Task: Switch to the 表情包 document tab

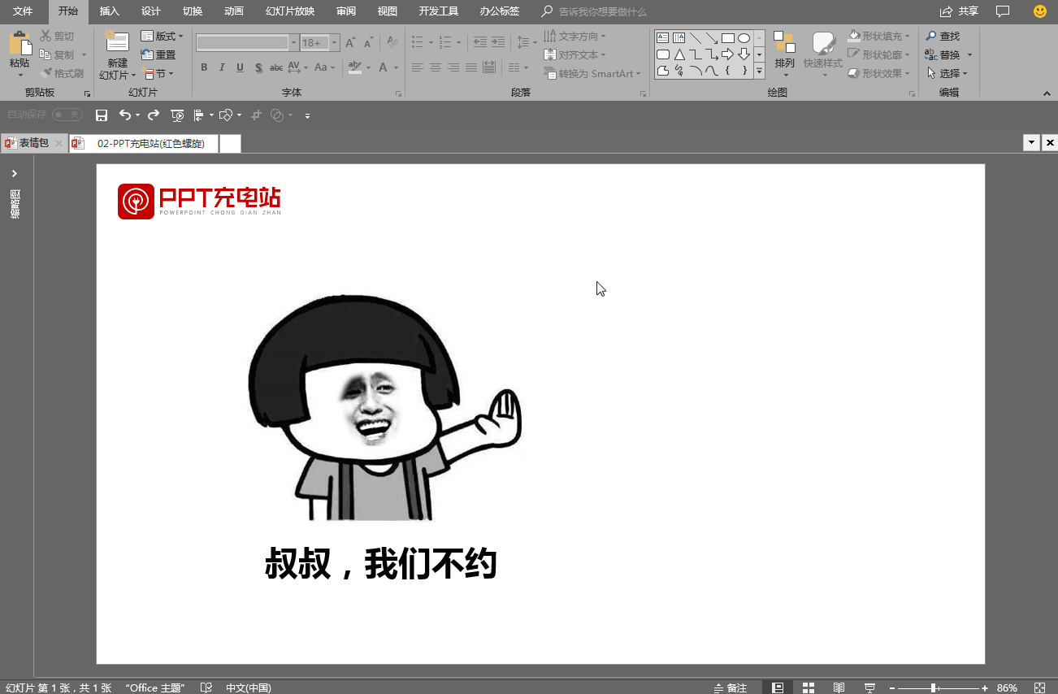Action: 33,143
